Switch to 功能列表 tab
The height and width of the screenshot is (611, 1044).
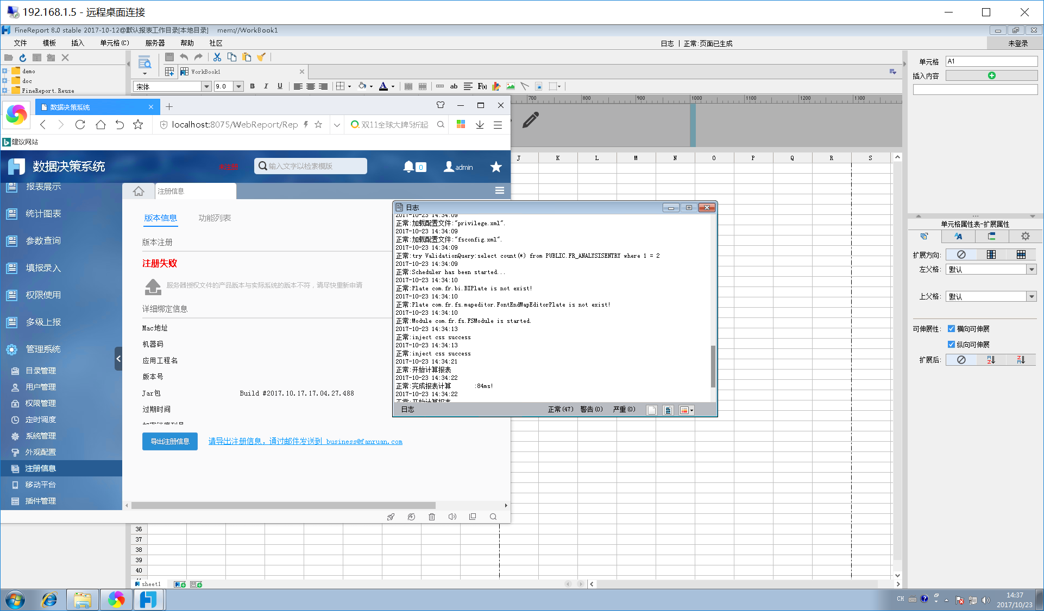215,218
